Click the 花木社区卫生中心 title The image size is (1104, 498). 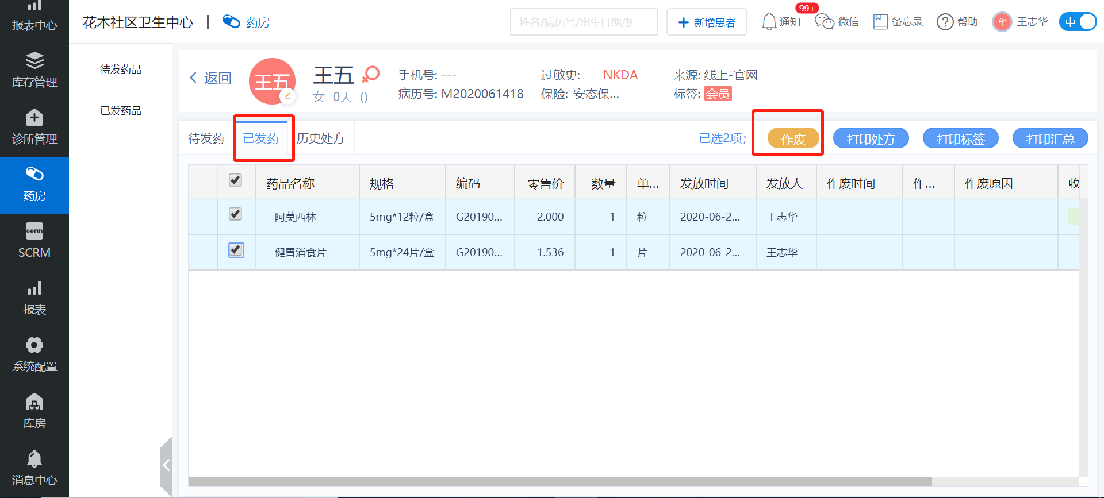pyautogui.click(x=138, y=22)
